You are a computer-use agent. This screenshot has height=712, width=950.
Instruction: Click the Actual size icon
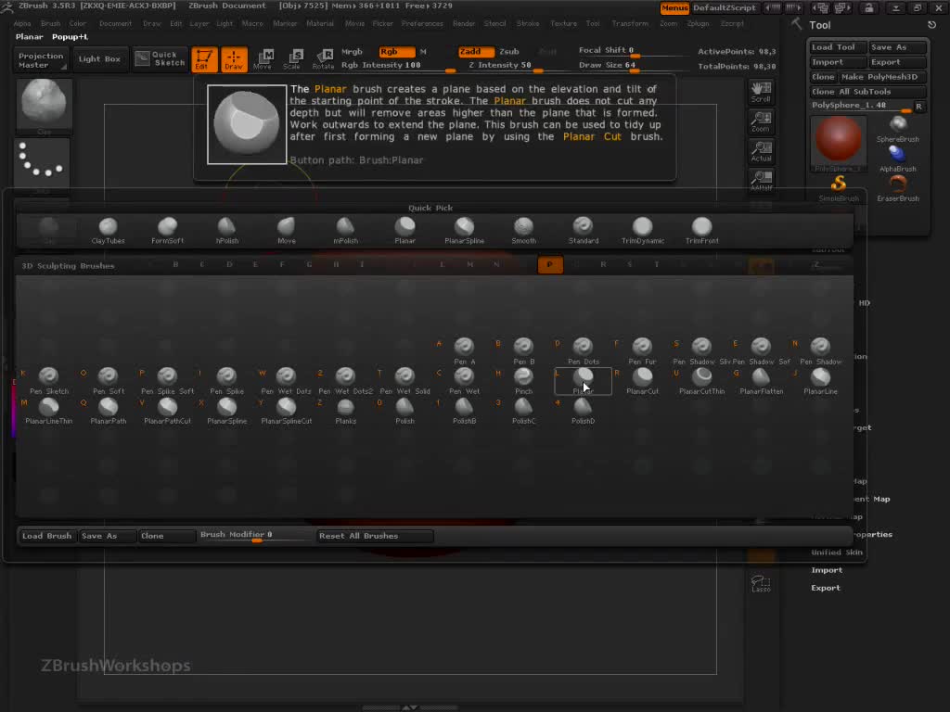pos(761,151)
